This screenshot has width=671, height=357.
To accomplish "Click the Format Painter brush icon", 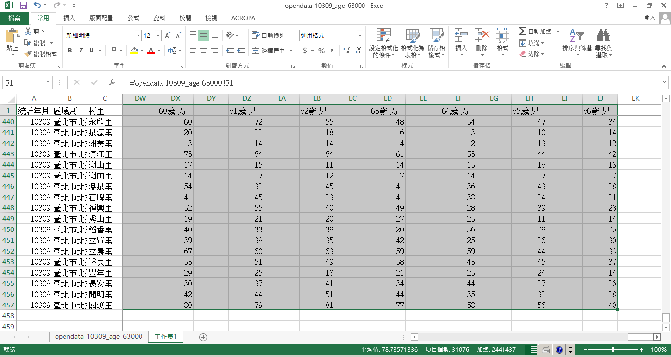I will (28, 54).
